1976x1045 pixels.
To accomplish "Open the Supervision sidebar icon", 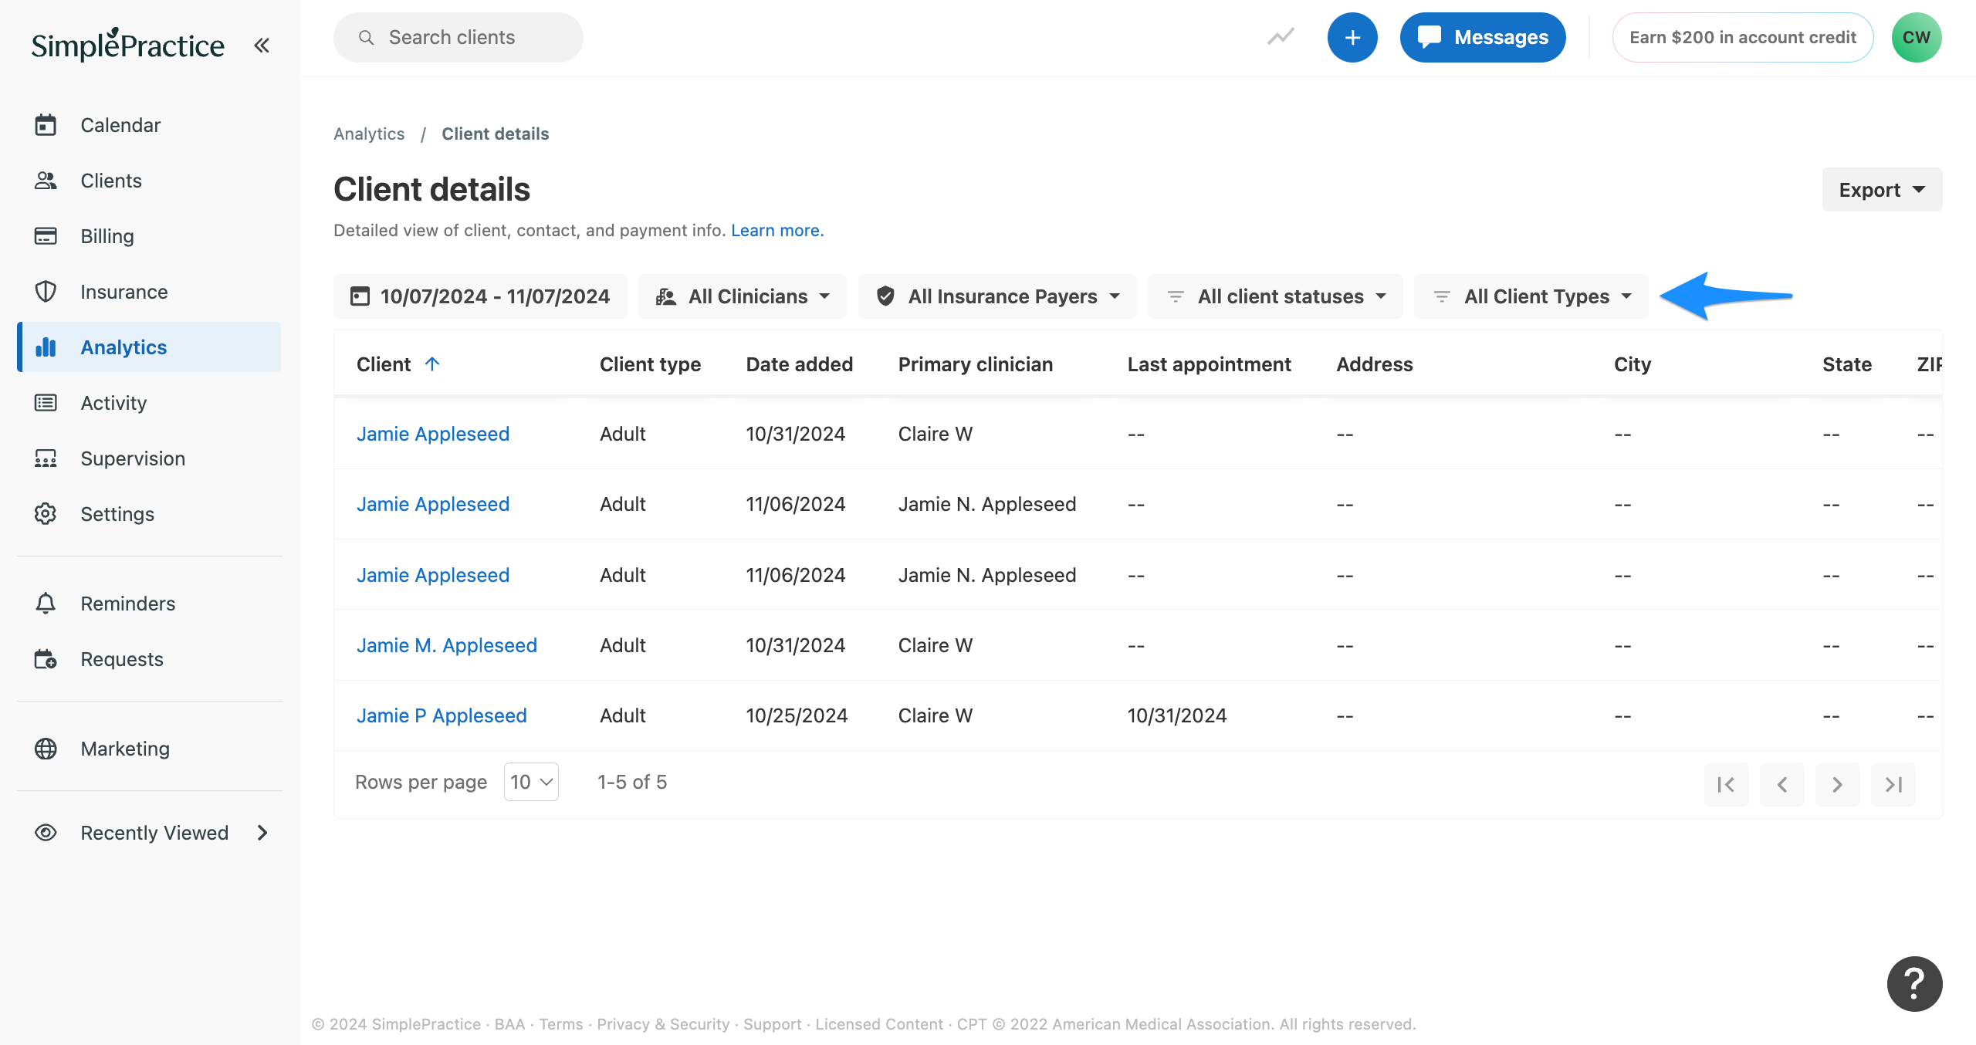I will point(45,458).
